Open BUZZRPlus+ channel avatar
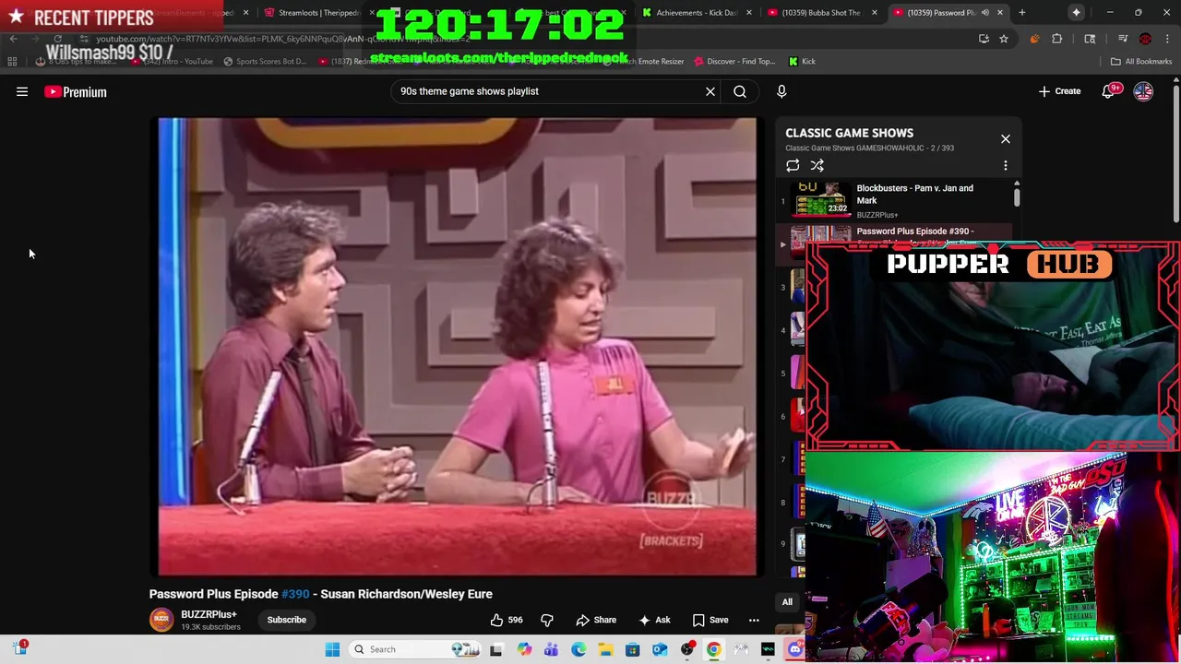1181x664 pixels. click(161, 620)
